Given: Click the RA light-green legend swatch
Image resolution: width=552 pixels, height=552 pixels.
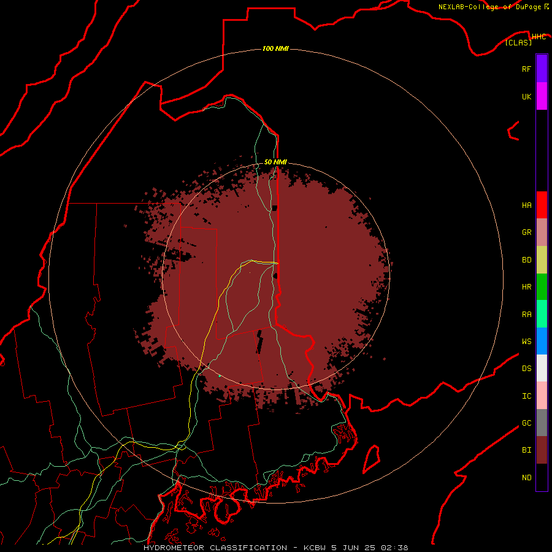Looking at the screenshot, I should tap(542, 314).
